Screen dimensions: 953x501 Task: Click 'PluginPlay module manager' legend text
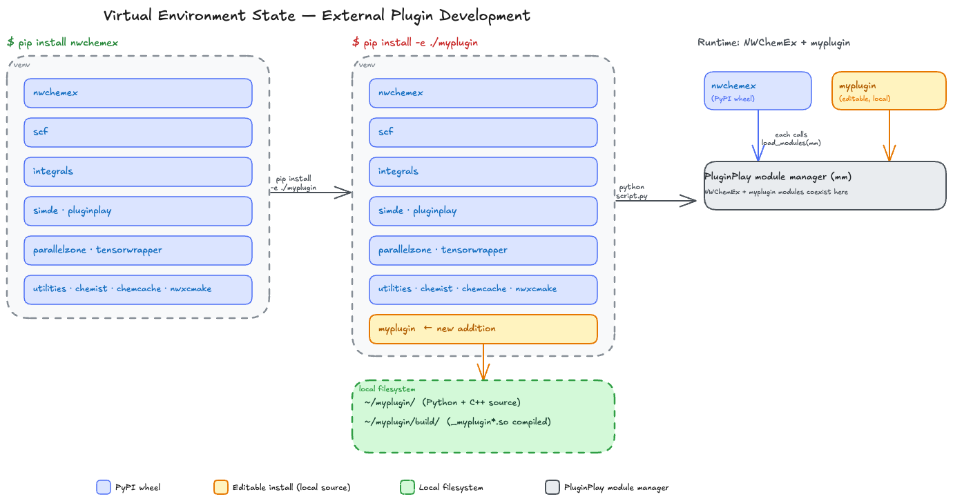[x=617, y=487]
